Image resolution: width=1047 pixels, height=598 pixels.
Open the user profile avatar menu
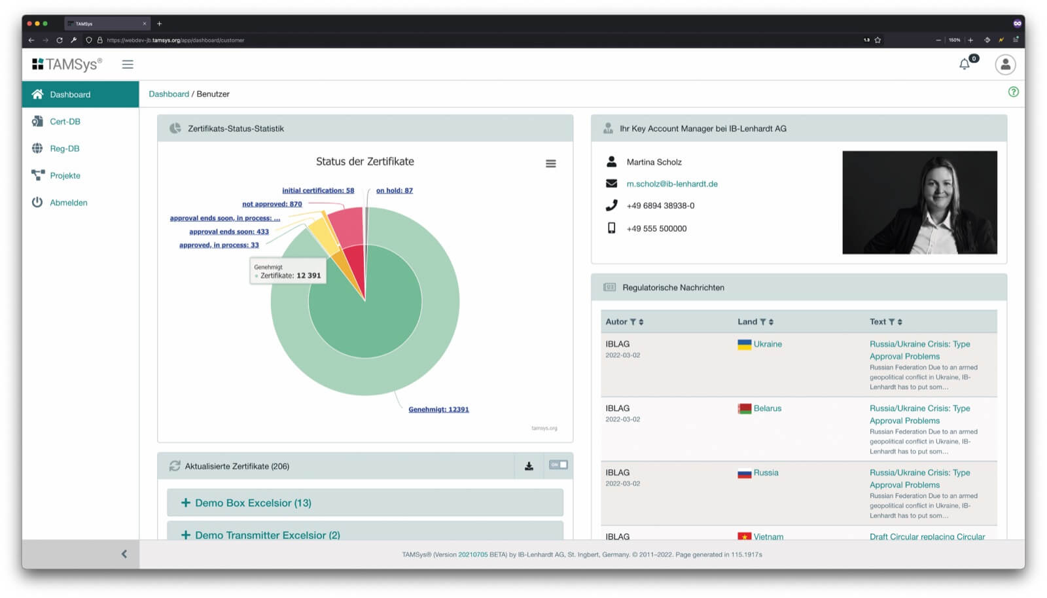point(1005,64)
